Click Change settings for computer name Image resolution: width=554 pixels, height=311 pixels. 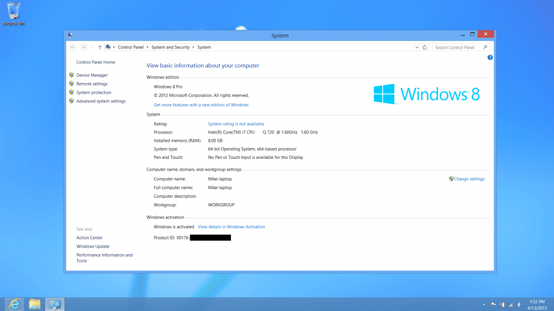(469, 179)
